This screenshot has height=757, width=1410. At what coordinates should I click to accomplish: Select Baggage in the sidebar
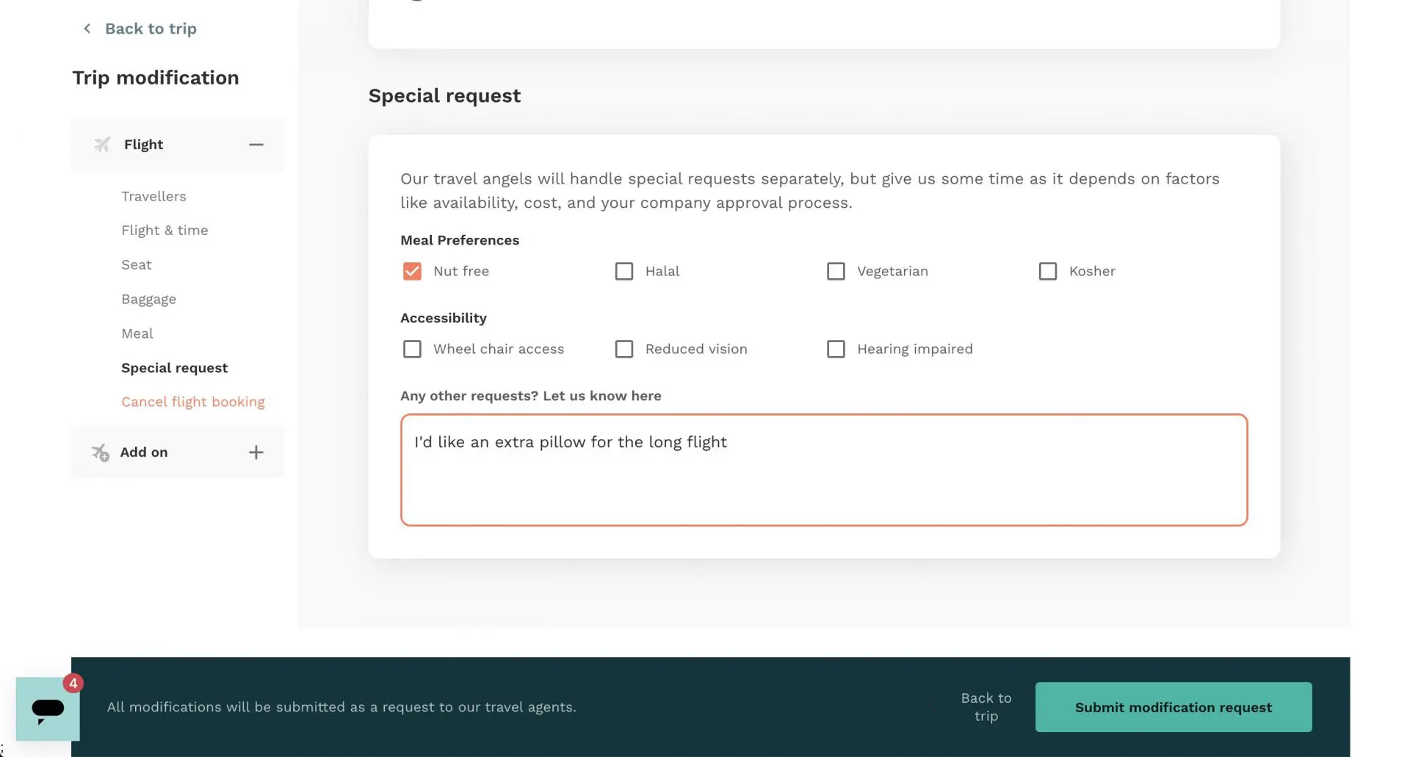[x=148, y=300]
